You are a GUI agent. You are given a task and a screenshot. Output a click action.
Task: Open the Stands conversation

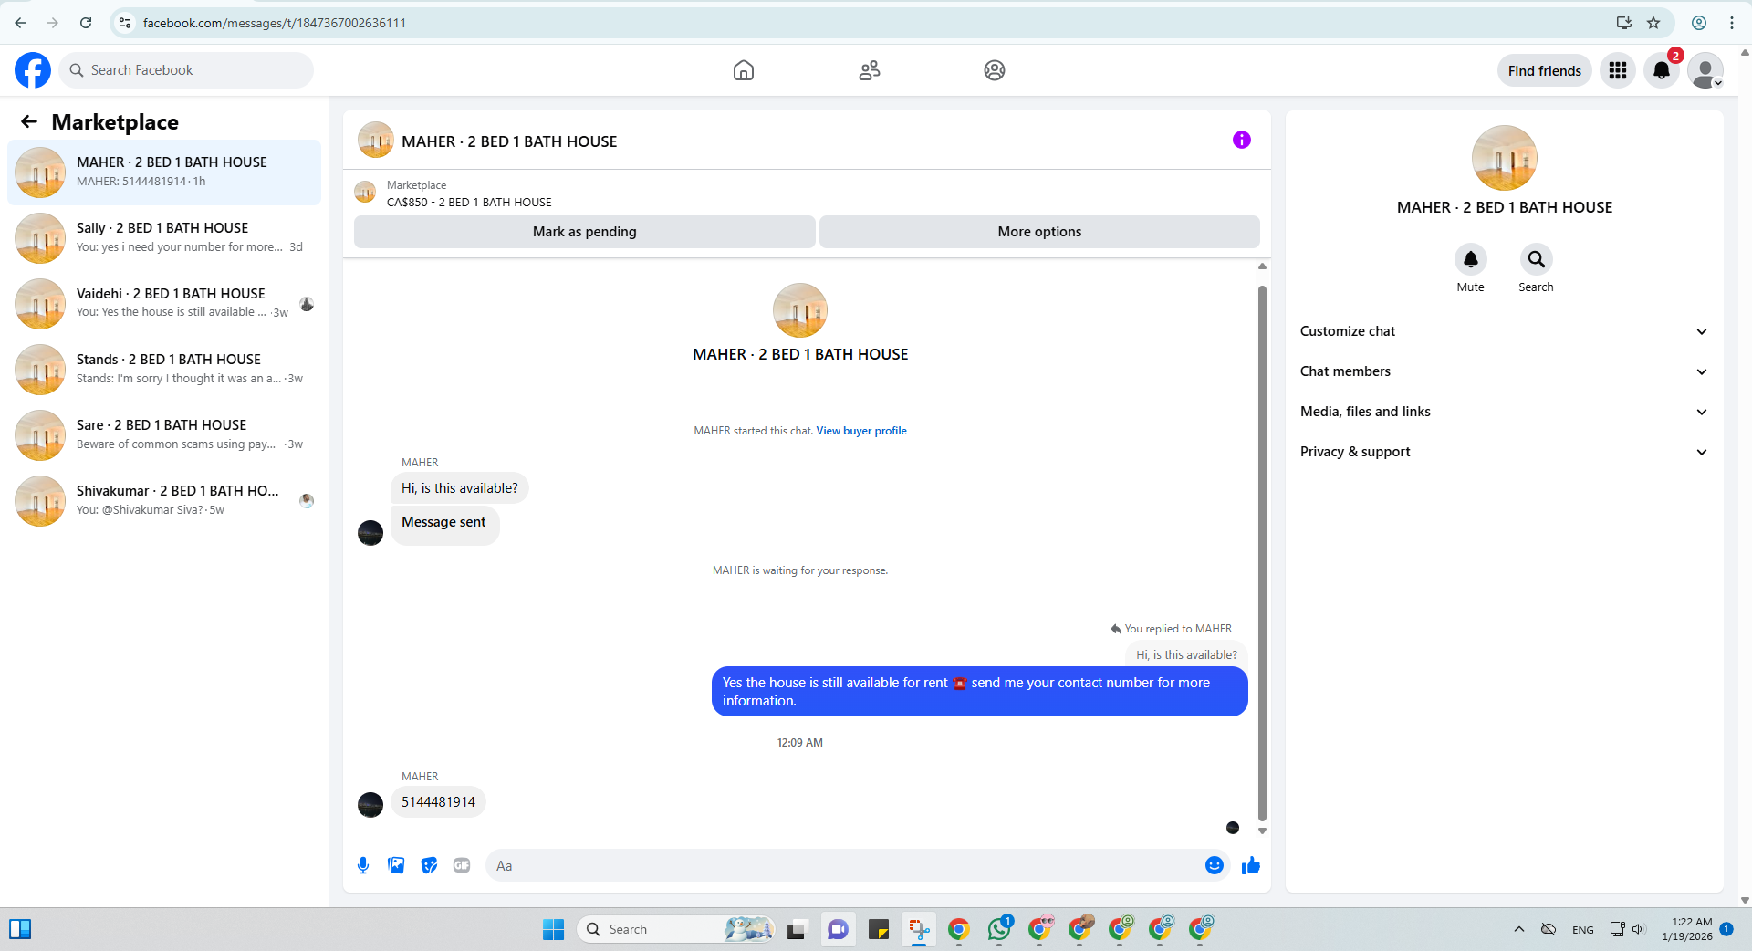[x=164, y=370]
